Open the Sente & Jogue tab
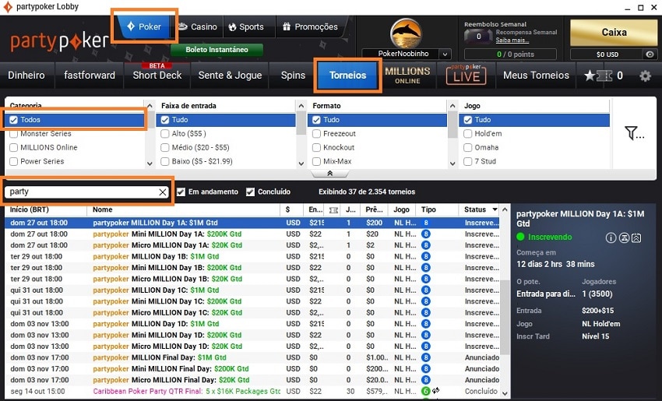This screenshot has height=401, width=662. [230, 76]
